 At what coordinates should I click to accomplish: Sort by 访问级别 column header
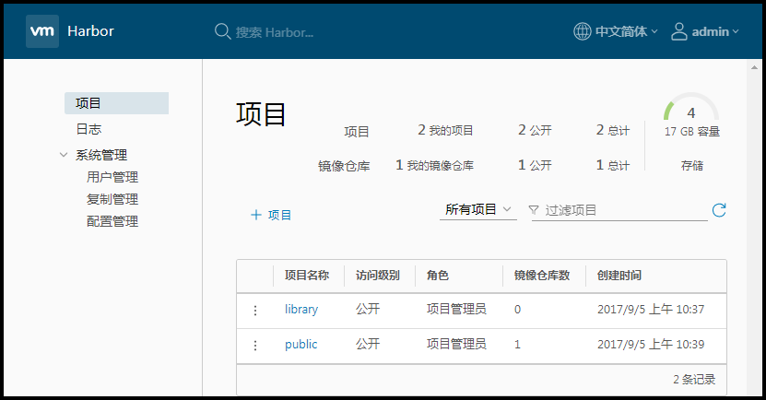(x=378, y=276)
